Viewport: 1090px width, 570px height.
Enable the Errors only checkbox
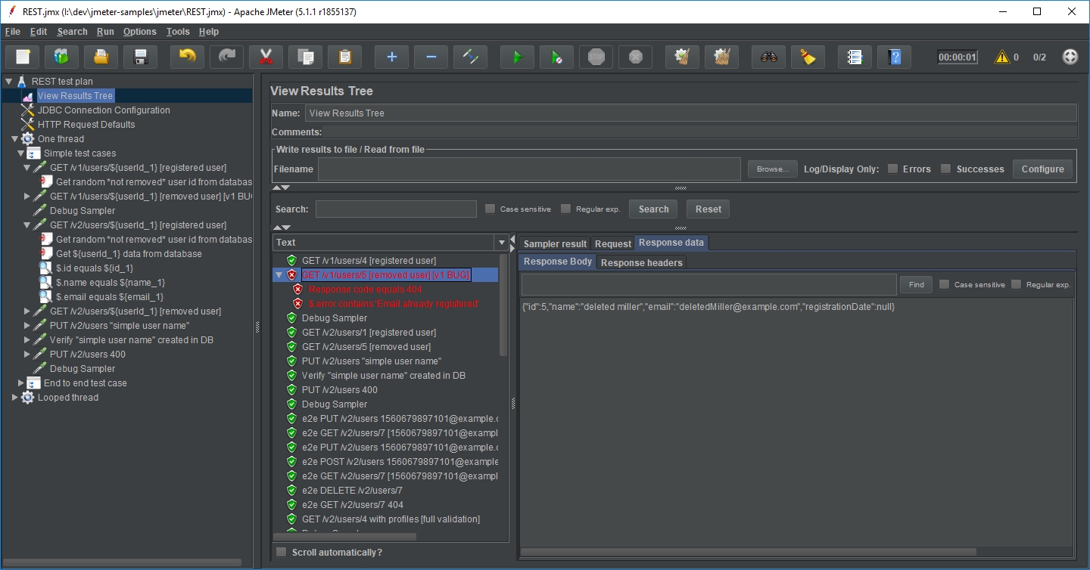click(892, 169)
